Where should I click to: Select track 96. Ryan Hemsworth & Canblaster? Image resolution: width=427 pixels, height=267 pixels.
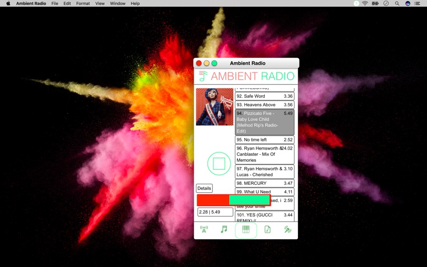[x=264, y=154]
